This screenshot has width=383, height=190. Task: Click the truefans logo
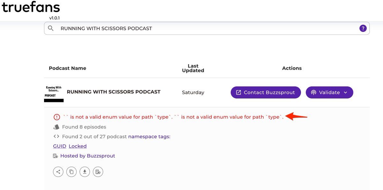(31, 7)
